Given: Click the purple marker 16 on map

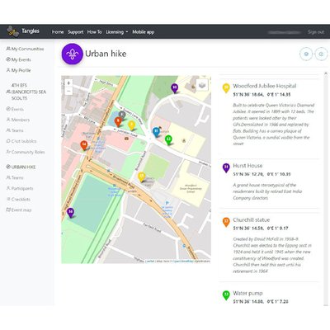Looking at the screenshot, I should 71,212.
